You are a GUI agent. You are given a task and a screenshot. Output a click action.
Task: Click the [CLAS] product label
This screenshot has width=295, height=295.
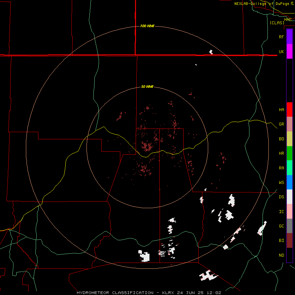pos(277,23)
